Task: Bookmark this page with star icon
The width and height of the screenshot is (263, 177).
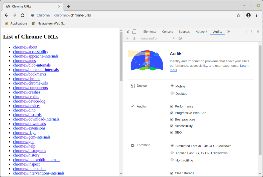Action: (x=238, y=15)
